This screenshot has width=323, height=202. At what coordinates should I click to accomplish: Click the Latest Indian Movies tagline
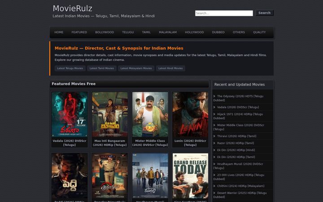point(104,16)
